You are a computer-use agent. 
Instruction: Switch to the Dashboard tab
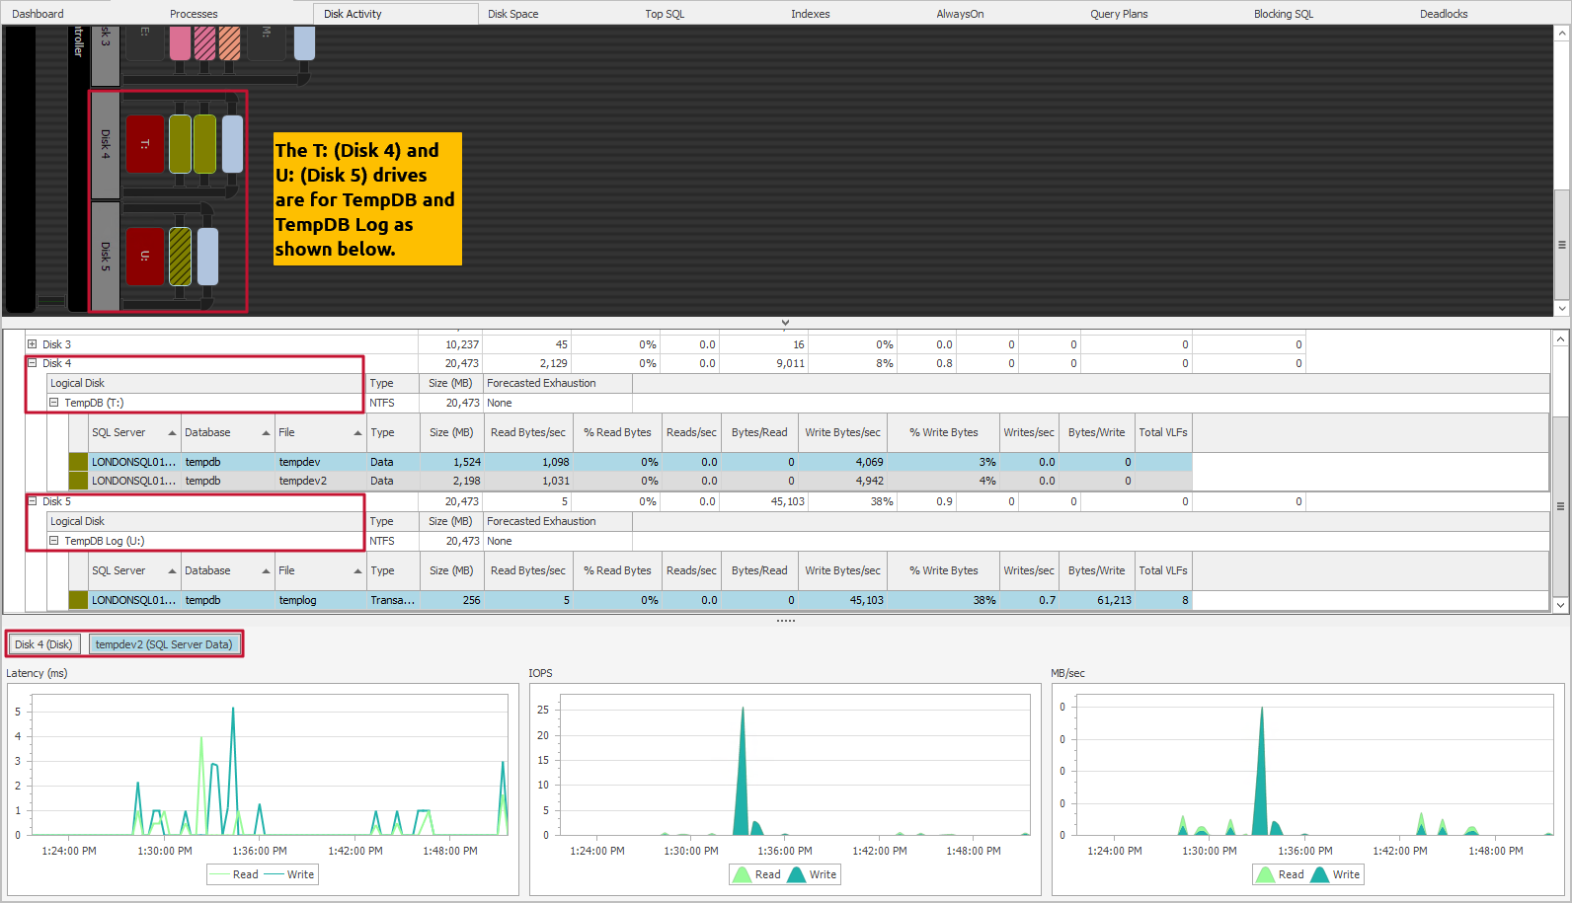[38, 14]
